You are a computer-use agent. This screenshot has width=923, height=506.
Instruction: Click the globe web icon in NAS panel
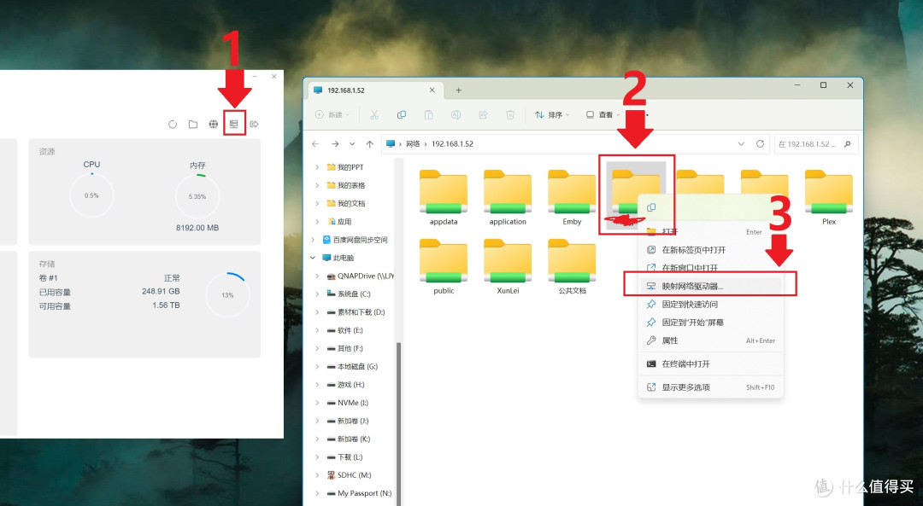[x=214, y=124]
